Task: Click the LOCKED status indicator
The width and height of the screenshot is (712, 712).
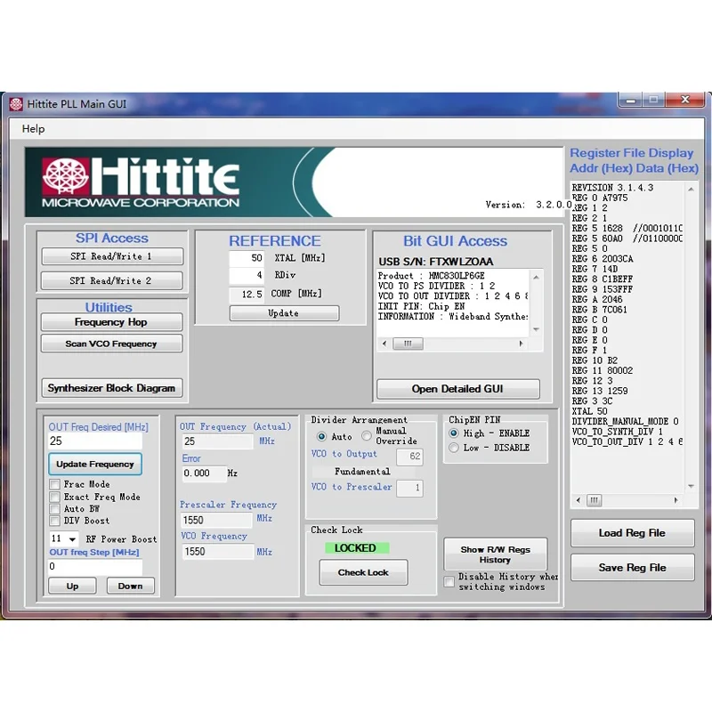Action: click(357, 548)
